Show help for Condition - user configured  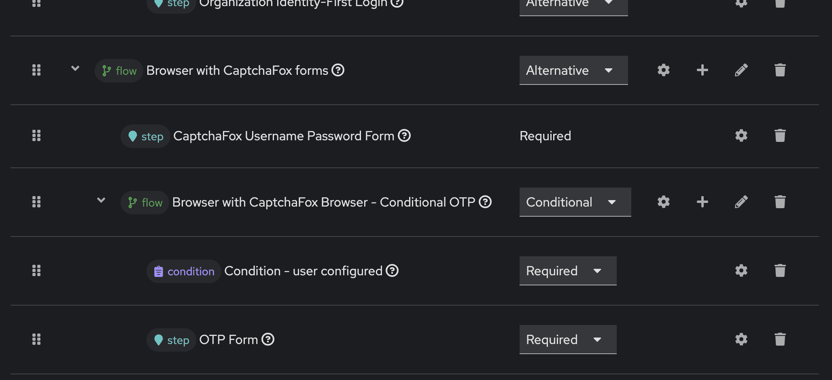392,270
